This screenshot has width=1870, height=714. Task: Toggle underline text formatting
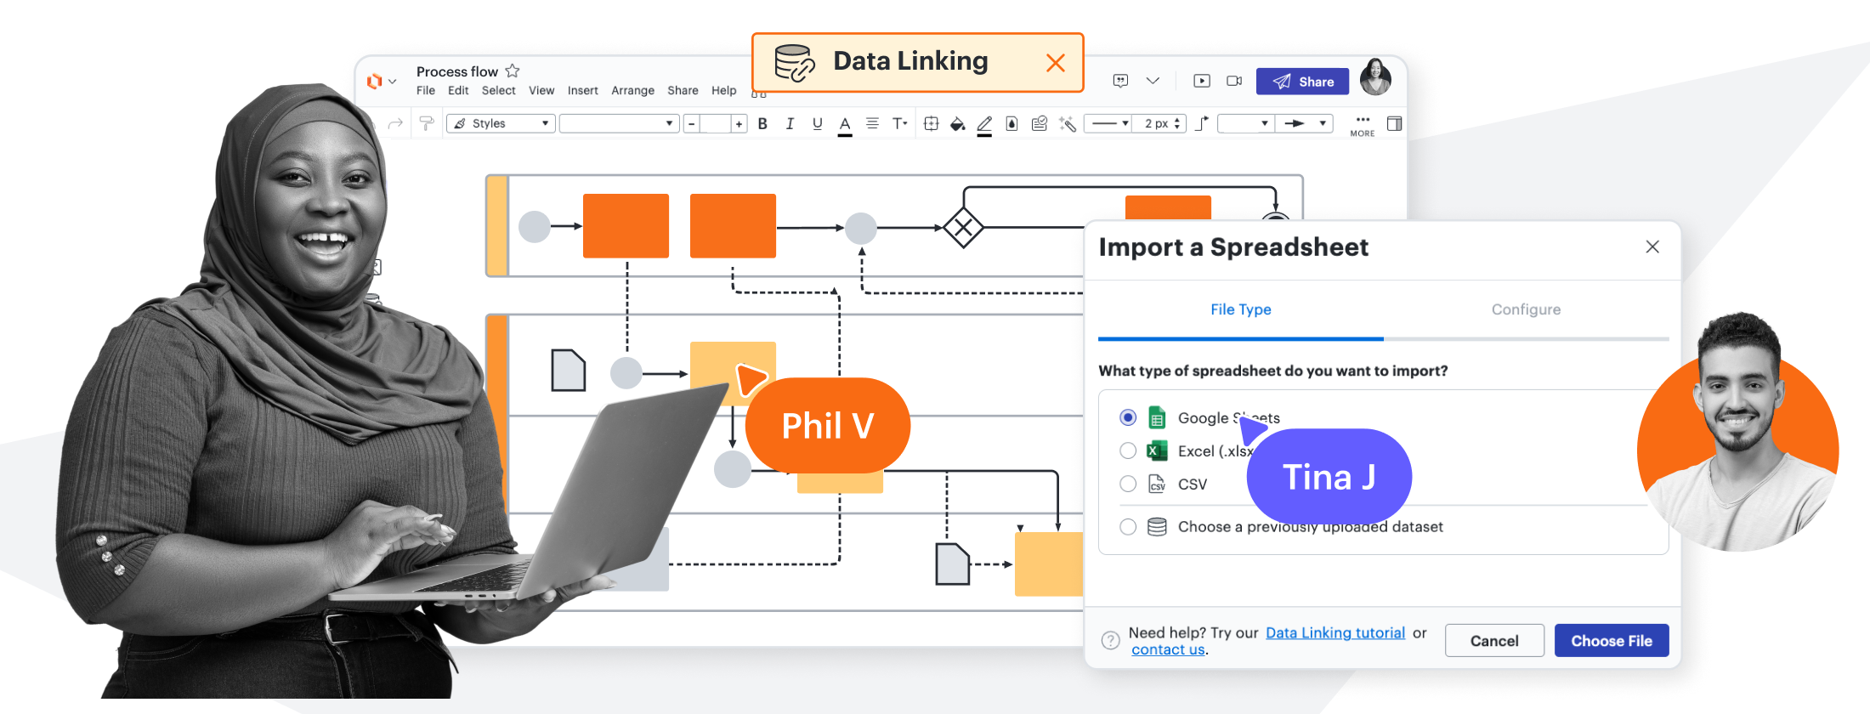coord(817,124)
